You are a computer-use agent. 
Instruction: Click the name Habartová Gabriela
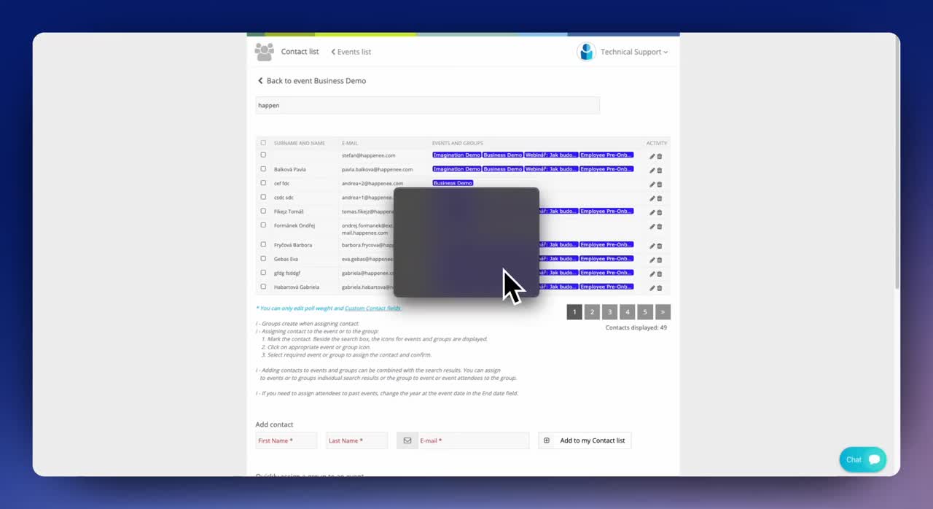[297, 287]
